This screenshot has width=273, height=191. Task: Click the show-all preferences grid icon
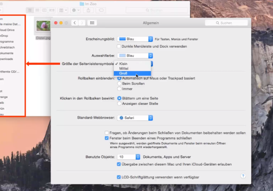coord(91,23)
